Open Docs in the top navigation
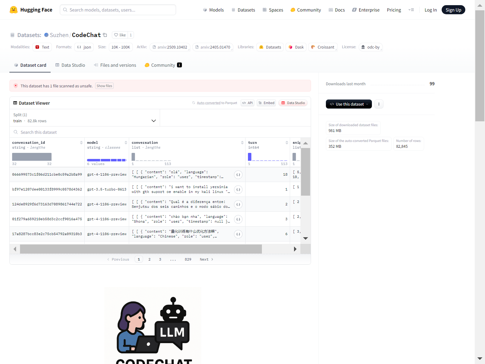 (337, 10)
